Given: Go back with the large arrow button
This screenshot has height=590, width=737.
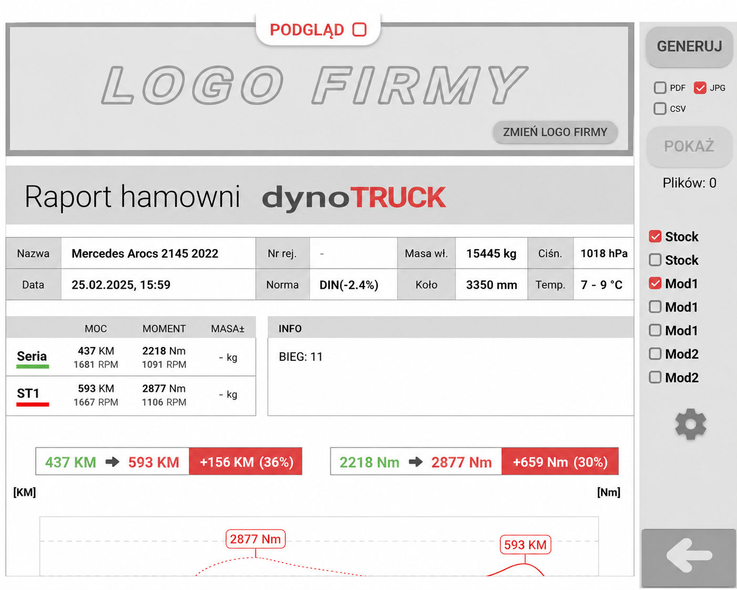Looking at the screenshot, I should [x=689, y=557].
